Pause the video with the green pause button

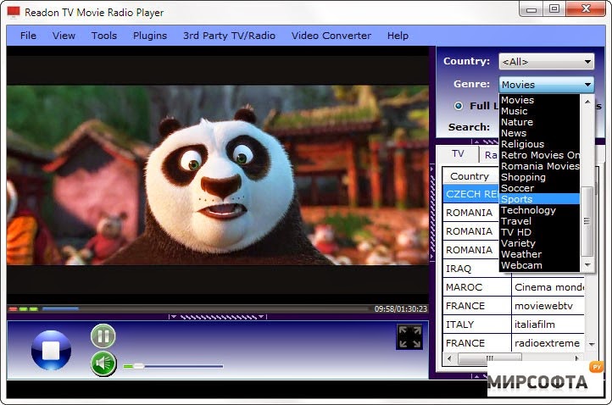(x=103, y=336)
